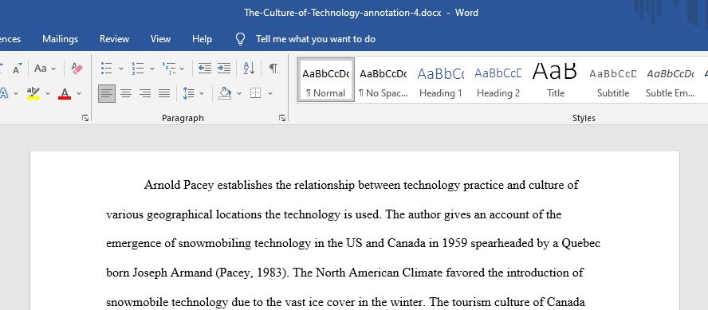
Task: Click the Line and Paragraph Spacing icon
Action: tap(188, 93)
